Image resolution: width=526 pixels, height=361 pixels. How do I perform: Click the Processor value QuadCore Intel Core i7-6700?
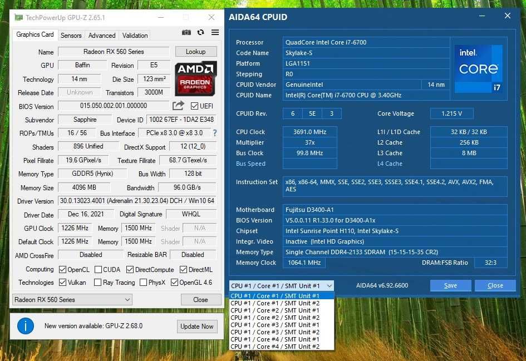pyautogui.click(x=366, y=42)
